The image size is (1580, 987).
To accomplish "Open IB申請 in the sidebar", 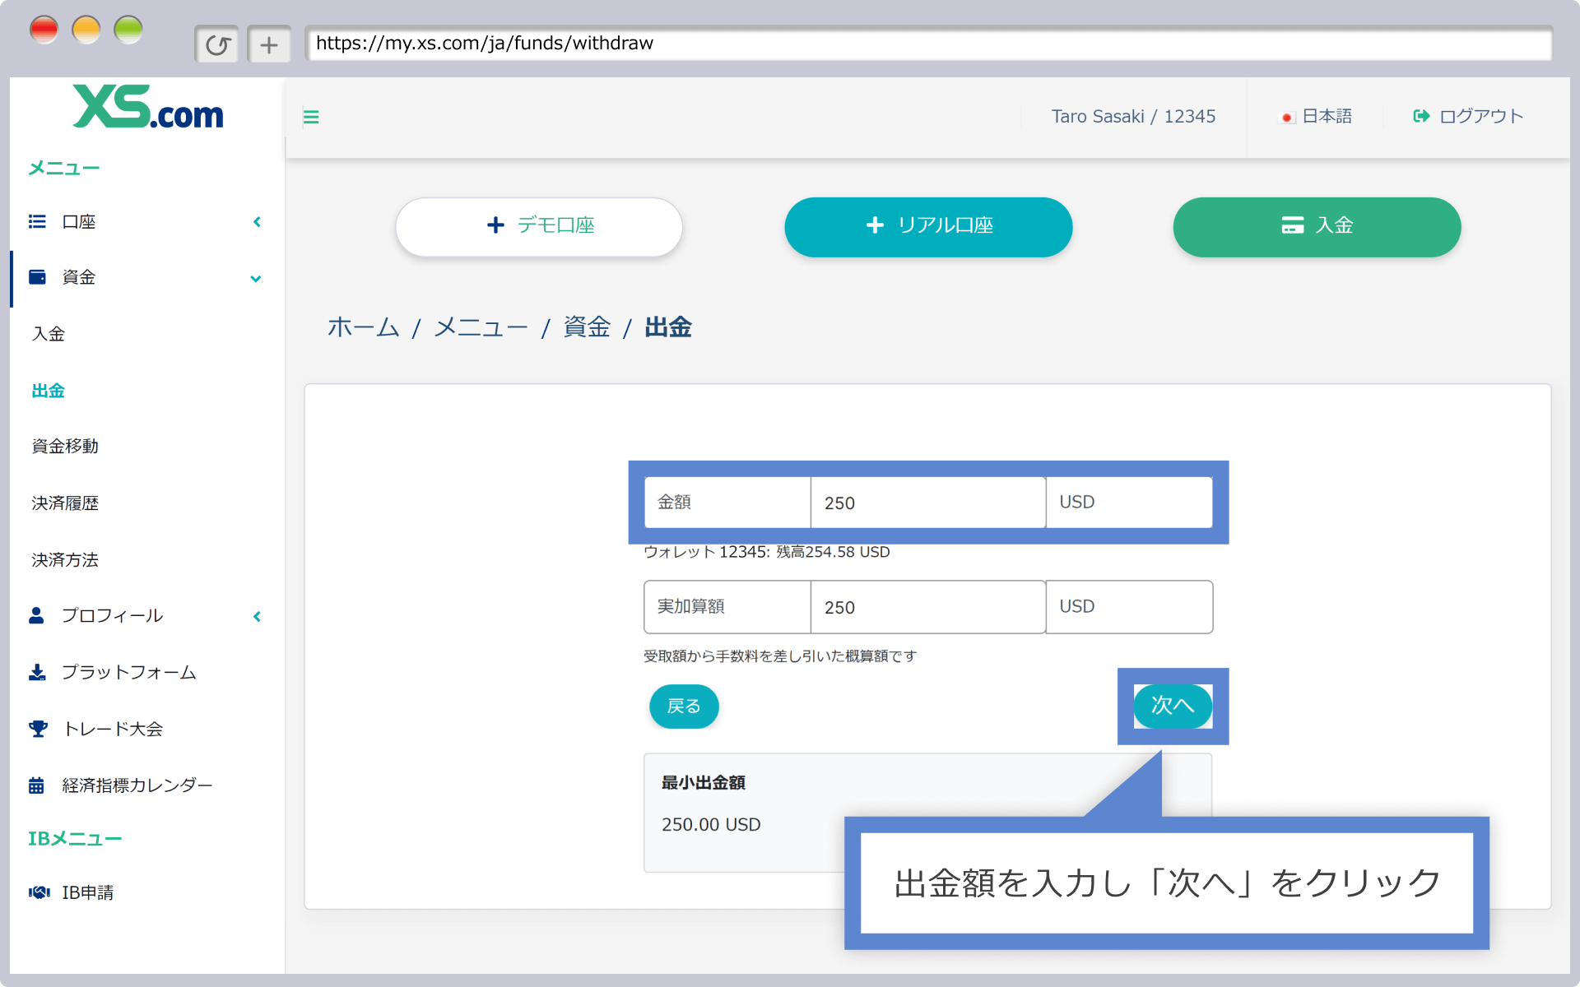I will point(88,892).
